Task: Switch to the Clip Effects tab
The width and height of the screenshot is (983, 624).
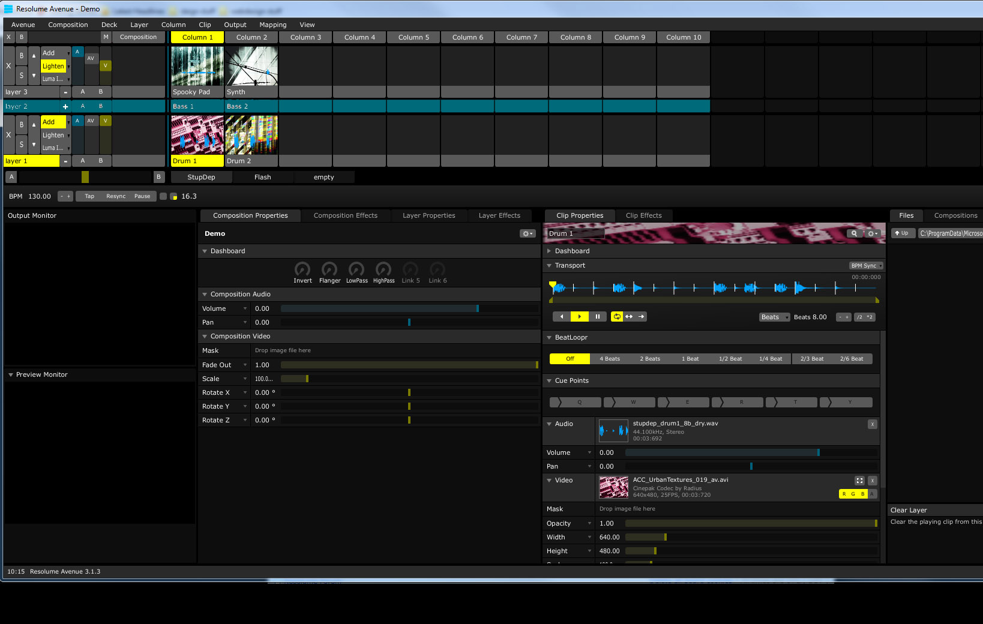Action: (x=644, y=215)
